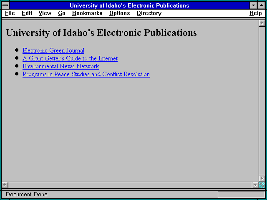Minimize the window with the down arrow button
The height and width of the screenshot is (200, 267).
(x=254, y=5)
